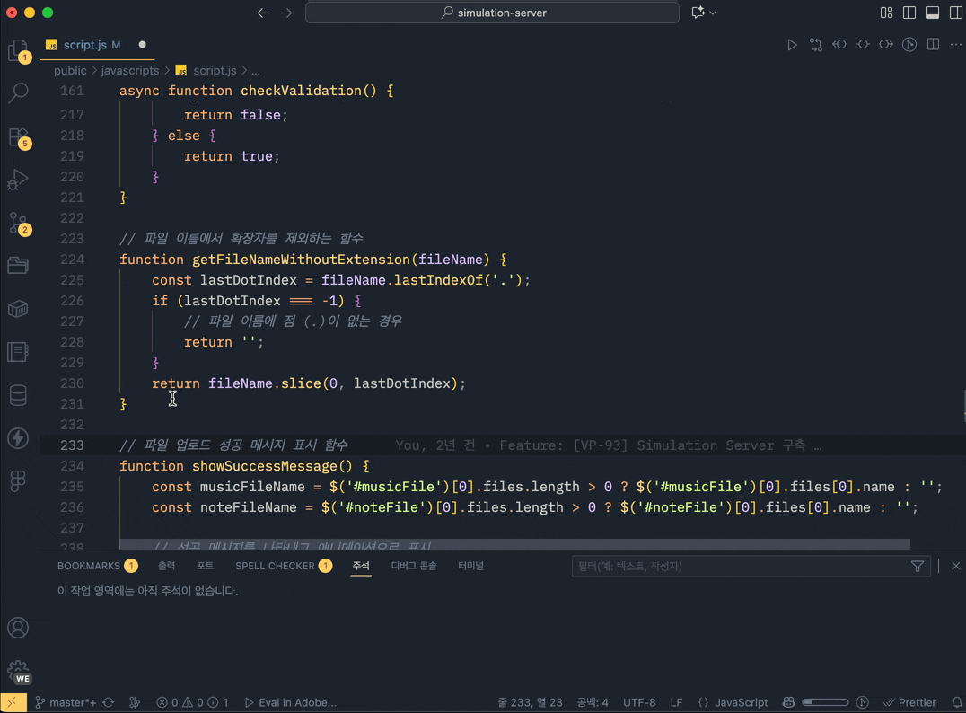Toggle the notification bell in the status bar
Viewport: 966px width, 713px height.
(956, 702)
